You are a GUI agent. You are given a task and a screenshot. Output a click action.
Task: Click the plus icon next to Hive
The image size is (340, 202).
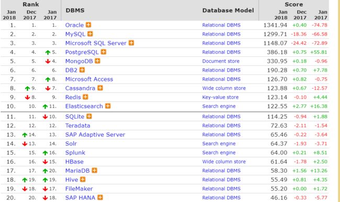point(83,180)
